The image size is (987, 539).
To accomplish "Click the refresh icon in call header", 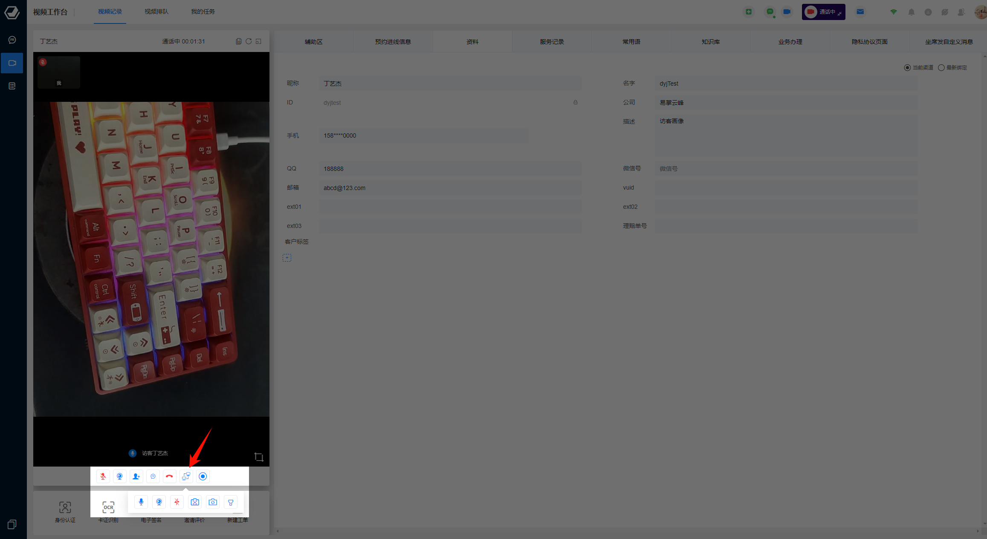I will click(x=249, y=41).
